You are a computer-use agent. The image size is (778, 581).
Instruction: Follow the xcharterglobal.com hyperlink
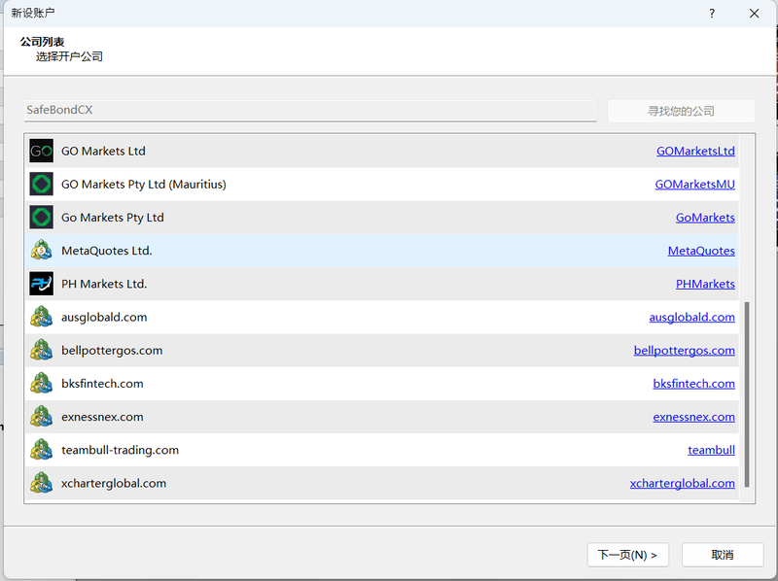683,483
